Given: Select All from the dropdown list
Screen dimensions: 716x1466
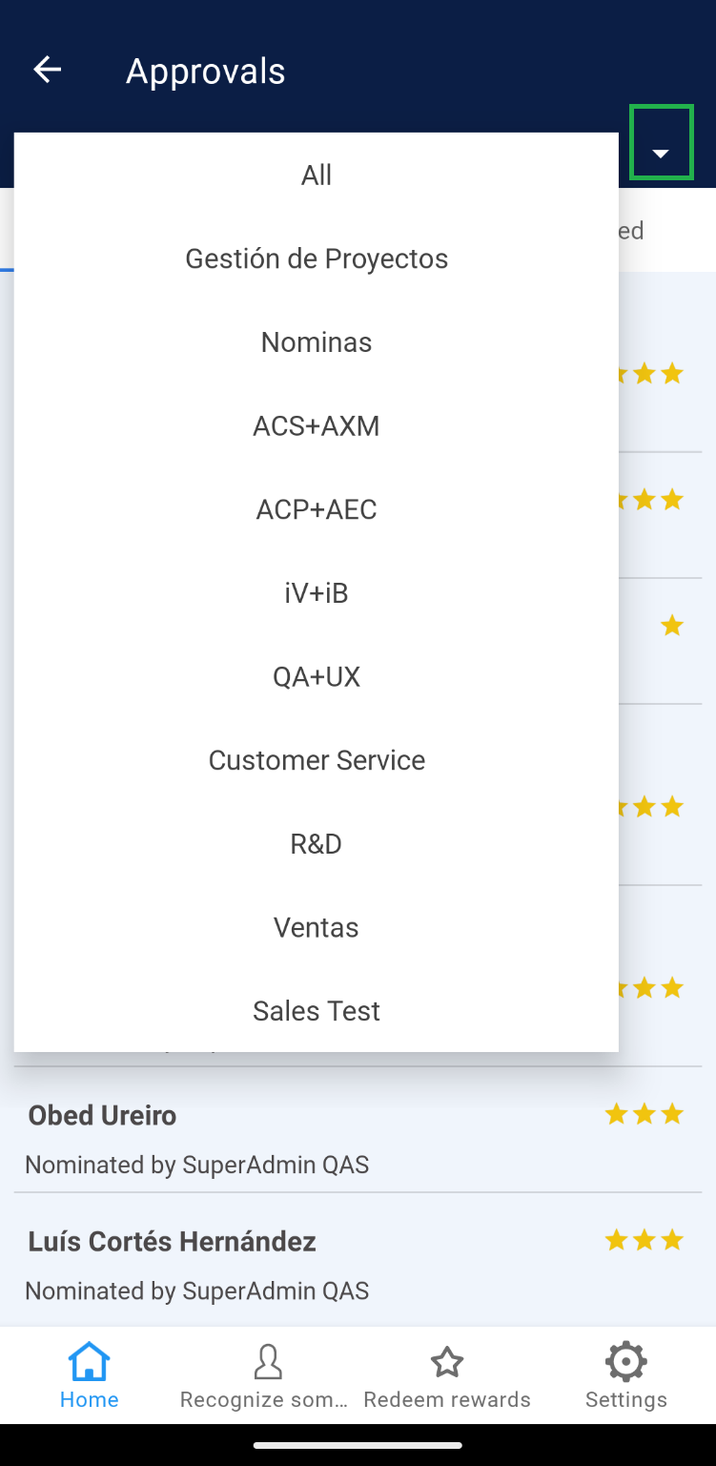Looking at the screenshot, I should (317, 175).
